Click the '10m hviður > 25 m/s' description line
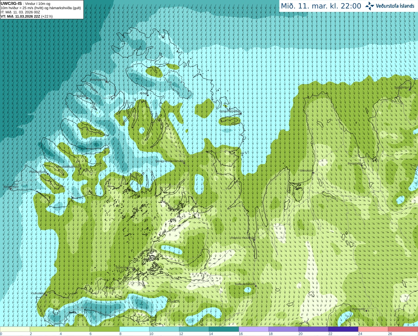Image resolution: width=418 pixels, height=336 pixels. [41, 8]
